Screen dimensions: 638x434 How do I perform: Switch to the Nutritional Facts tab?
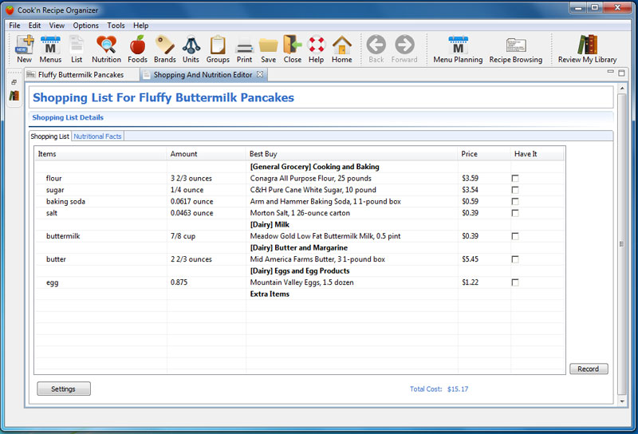pyautogui.click(x=97, y=136)
